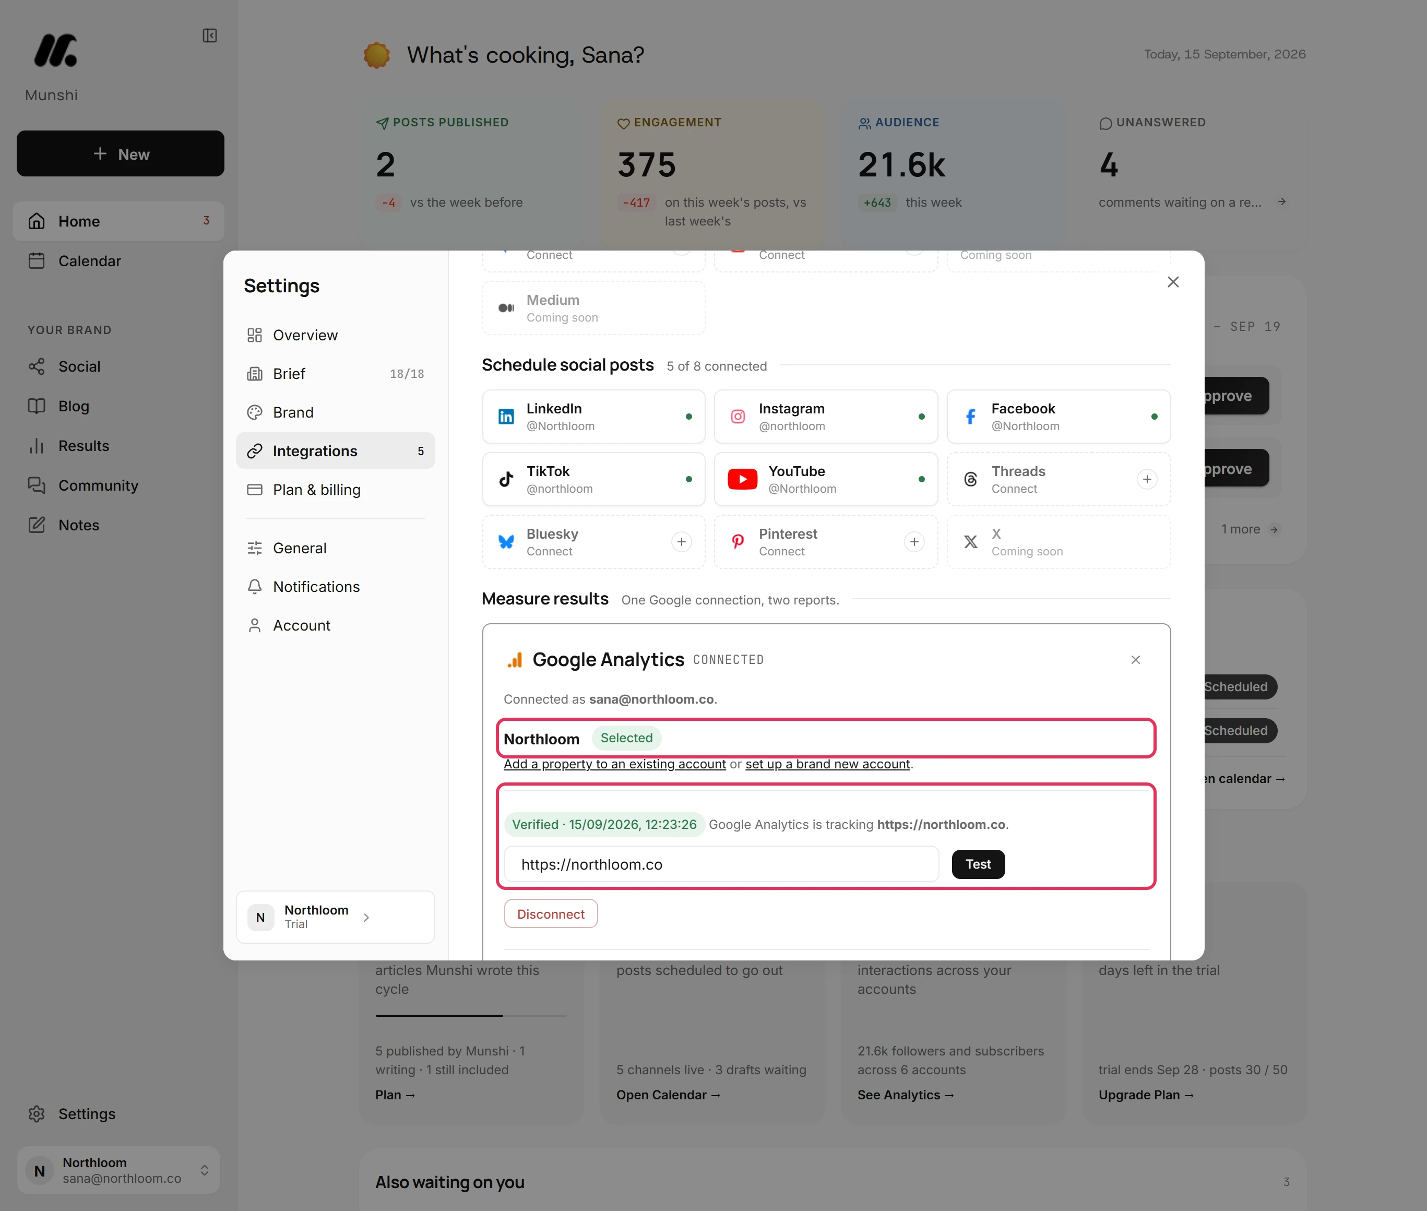1427x1211 pixels.
Task: Click the Threads logo icon
Action: pos(970,479)
